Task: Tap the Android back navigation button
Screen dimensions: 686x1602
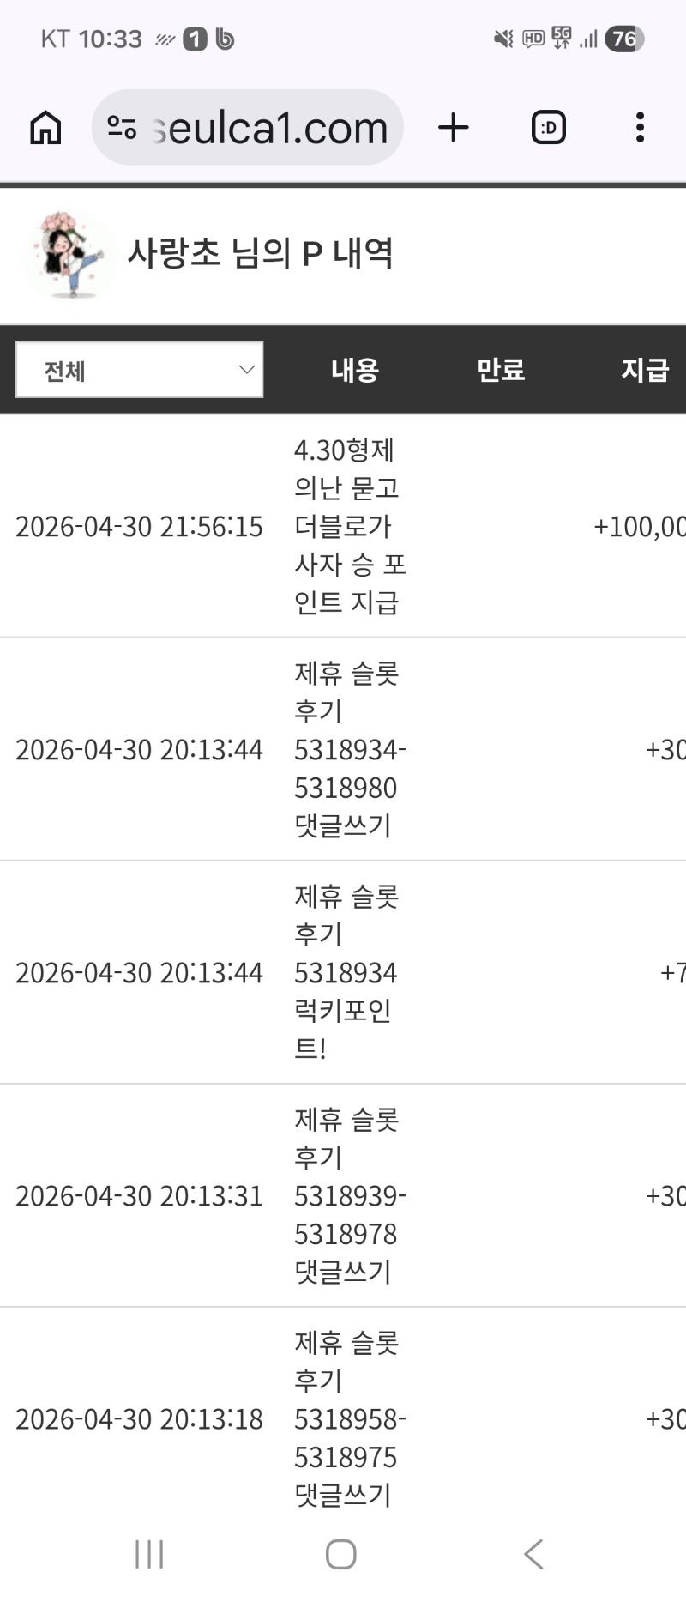Action: point(533,1554)
